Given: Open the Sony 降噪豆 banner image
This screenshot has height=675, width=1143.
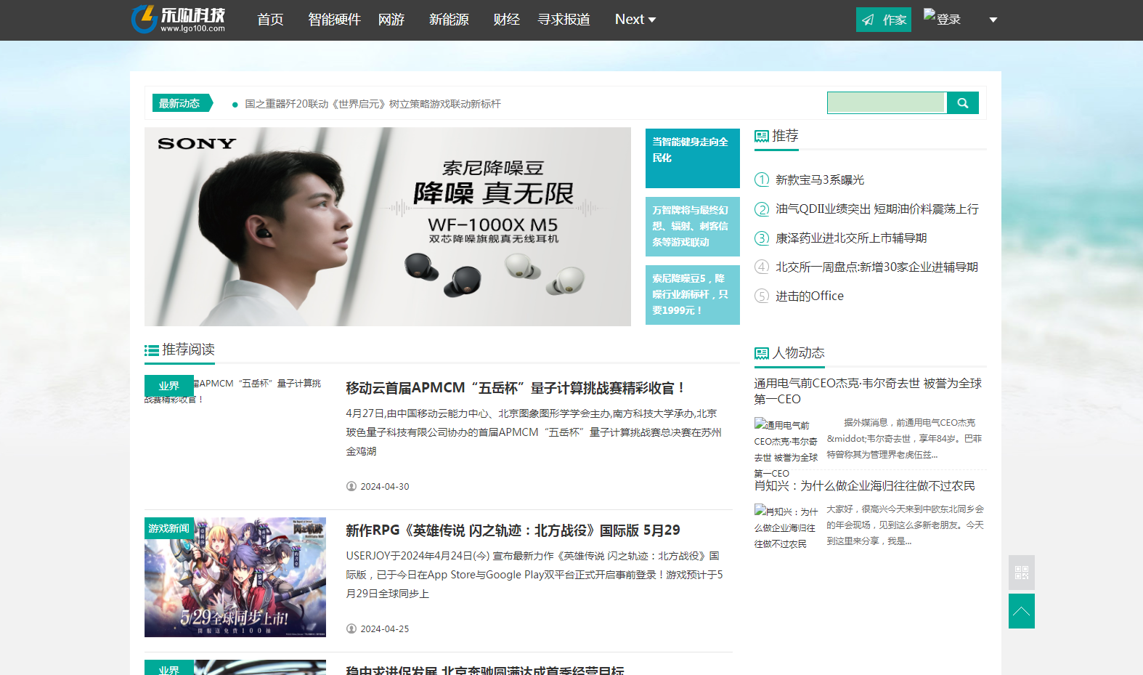Looking at the screenshot, I should point(388,227).
